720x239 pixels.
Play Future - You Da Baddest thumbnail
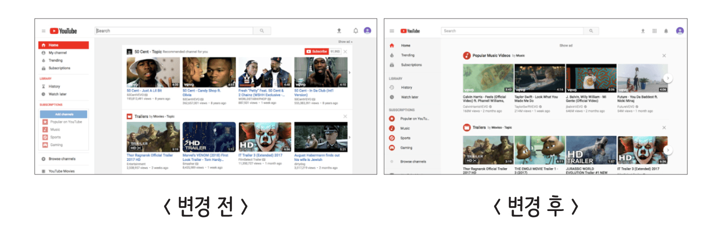pyautogui.click(x=643, y=78)
